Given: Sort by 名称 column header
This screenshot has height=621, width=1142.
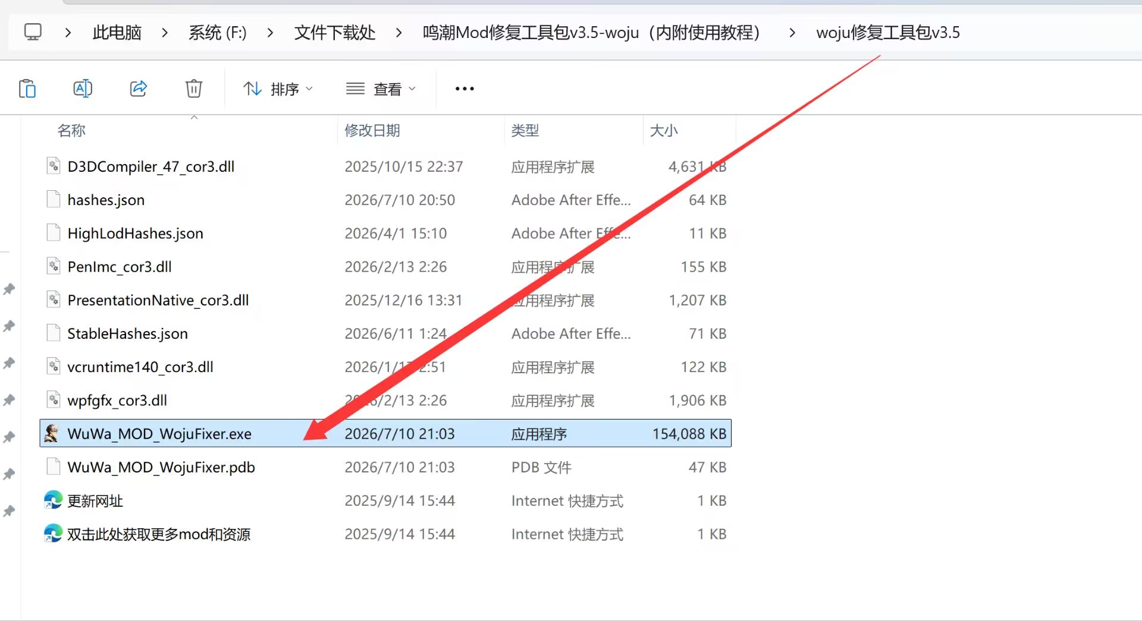Looking at the screenshot, I should coord(71,130).
